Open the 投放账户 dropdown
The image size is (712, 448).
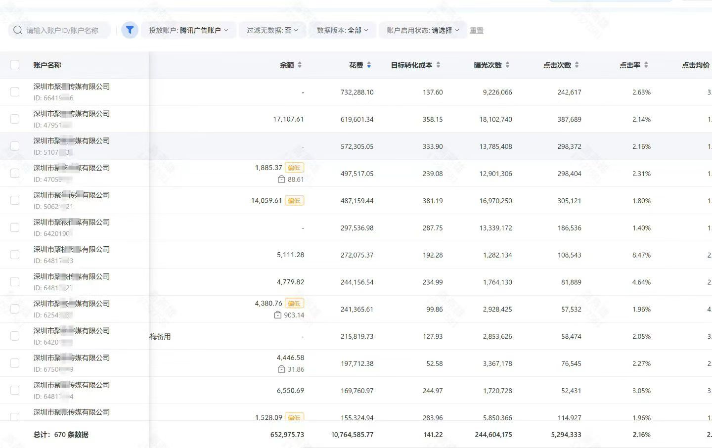click(188, 30)
